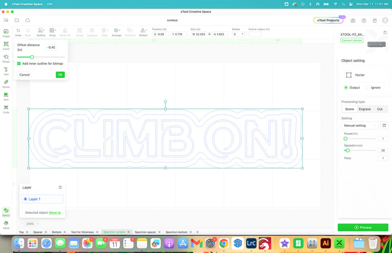Open the Manual setting dropdown

click(360, 125)
